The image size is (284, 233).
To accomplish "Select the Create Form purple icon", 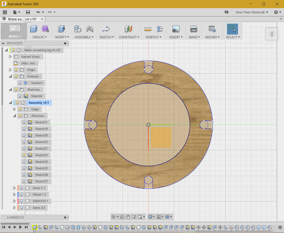I will (x=45, y=29).
